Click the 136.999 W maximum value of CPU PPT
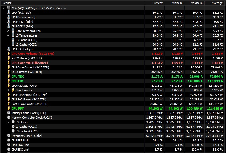The image size is (226, 153). (195, 108)
